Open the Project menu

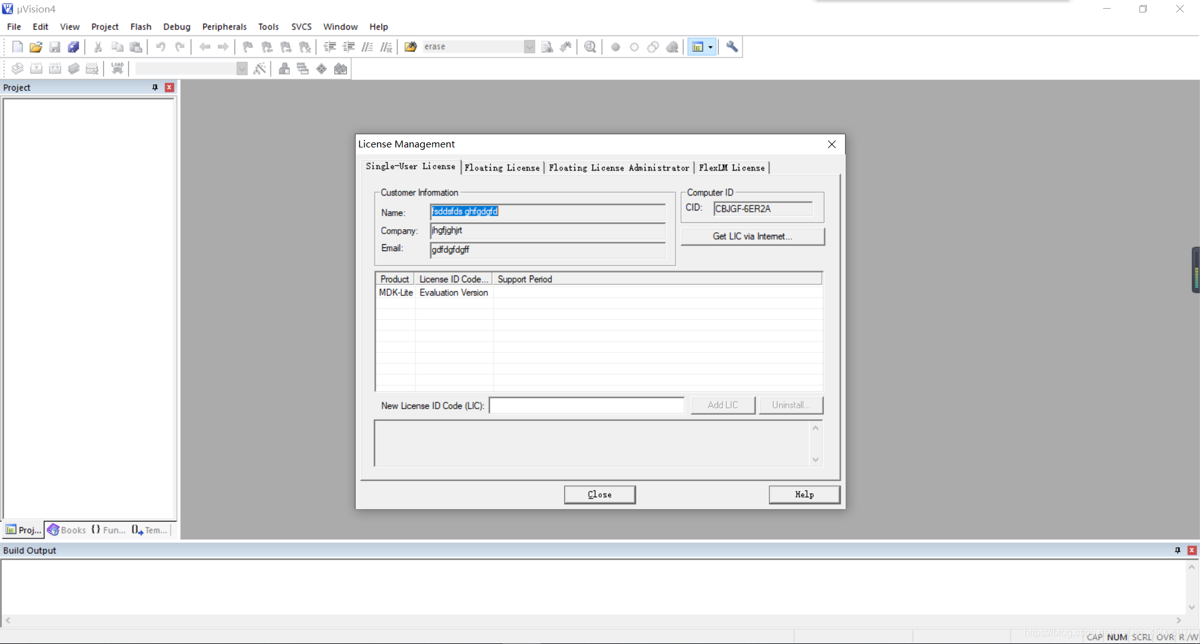pyautogui.click(x=105, y=27)
